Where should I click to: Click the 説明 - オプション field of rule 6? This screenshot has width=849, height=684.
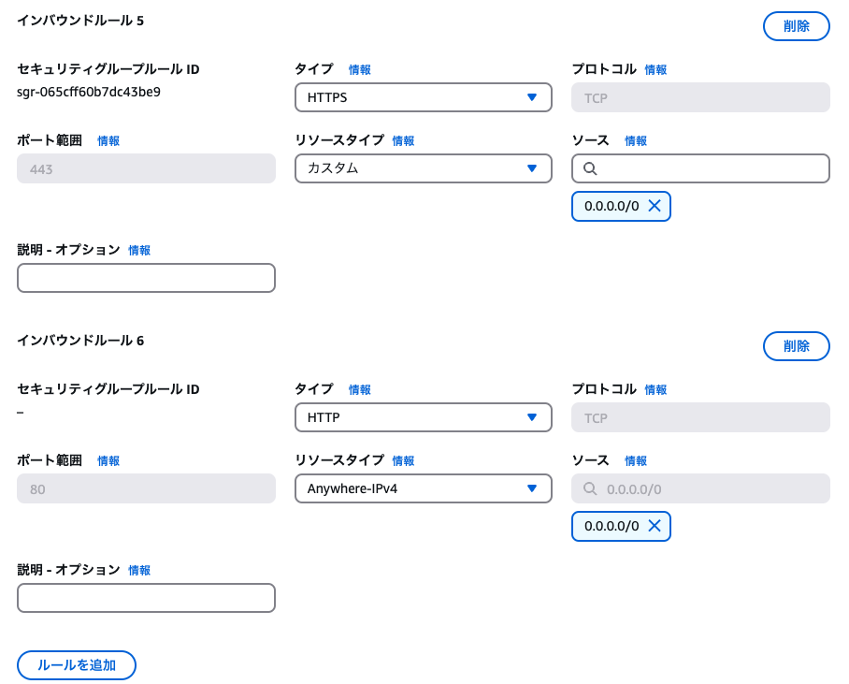coord(146,598)
